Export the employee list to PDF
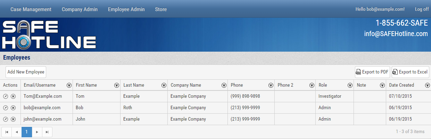This screenshot has height=139, width=431. (x=372, y=72)
